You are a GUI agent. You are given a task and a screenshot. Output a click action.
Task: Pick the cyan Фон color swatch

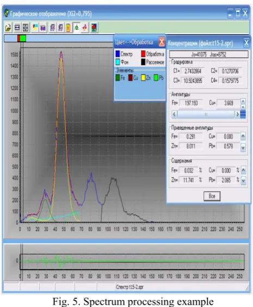click(x=118, y=62)
